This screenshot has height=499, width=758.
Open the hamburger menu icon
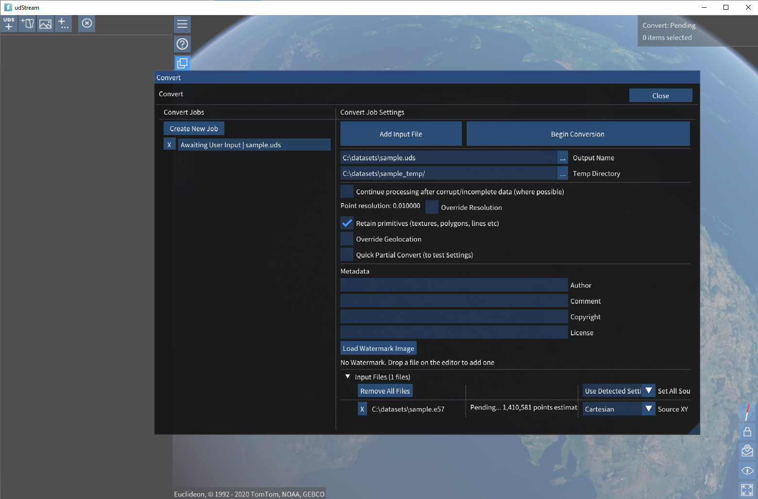point(183,24)
